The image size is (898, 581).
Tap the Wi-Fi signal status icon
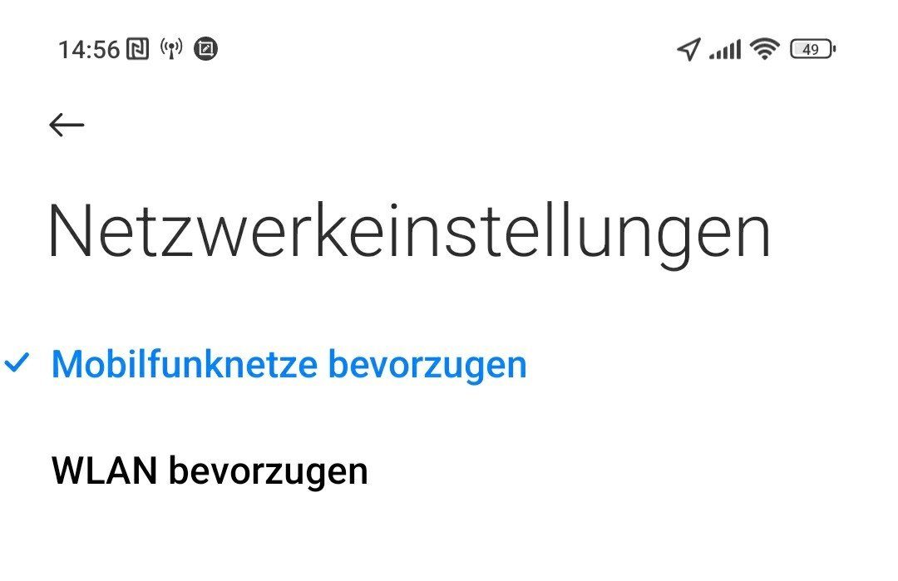click(765, 49)
